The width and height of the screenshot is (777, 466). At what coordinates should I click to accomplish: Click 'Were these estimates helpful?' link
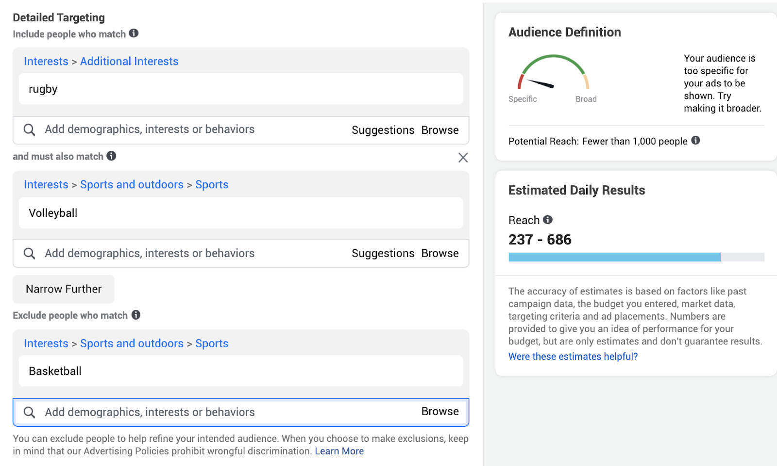click(x=573, y=356)
